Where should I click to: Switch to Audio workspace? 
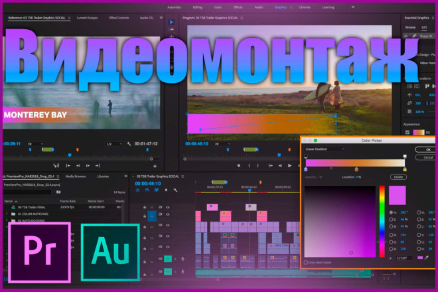coord(259,7)
